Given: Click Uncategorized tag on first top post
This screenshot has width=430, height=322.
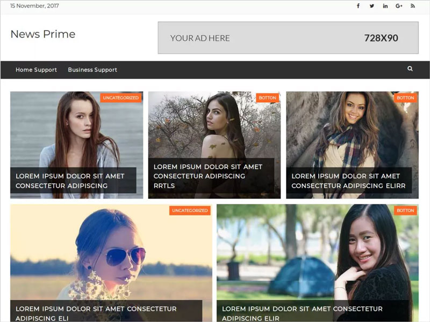Looking at the screenshot, I should pyautogui.click(x=121, y=98).
